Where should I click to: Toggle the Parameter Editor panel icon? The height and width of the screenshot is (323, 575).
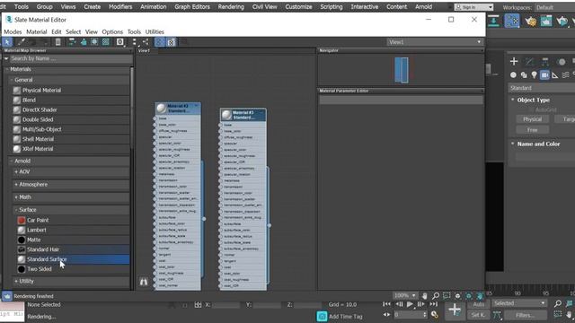pyautogui.click(x=171, y=42)
